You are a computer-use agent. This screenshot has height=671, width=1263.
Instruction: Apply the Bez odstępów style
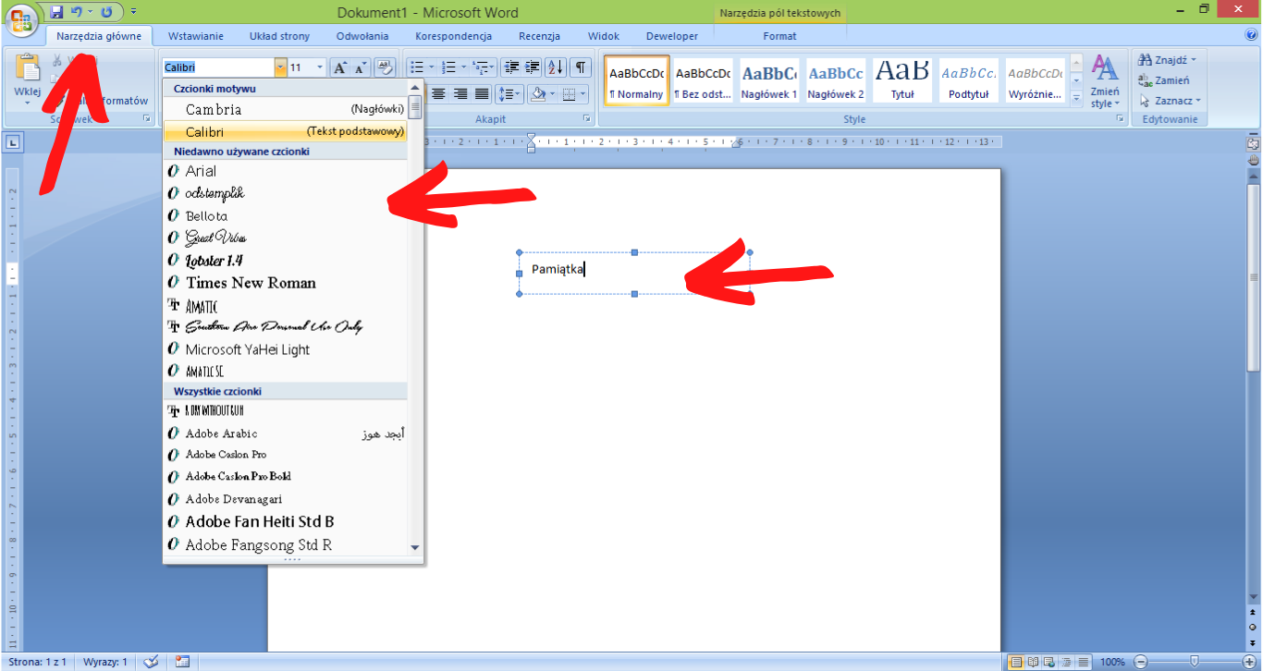(703, 80)
